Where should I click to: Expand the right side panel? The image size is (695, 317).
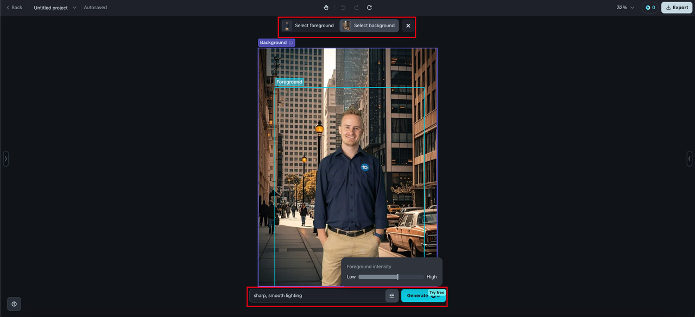[689, 158]
